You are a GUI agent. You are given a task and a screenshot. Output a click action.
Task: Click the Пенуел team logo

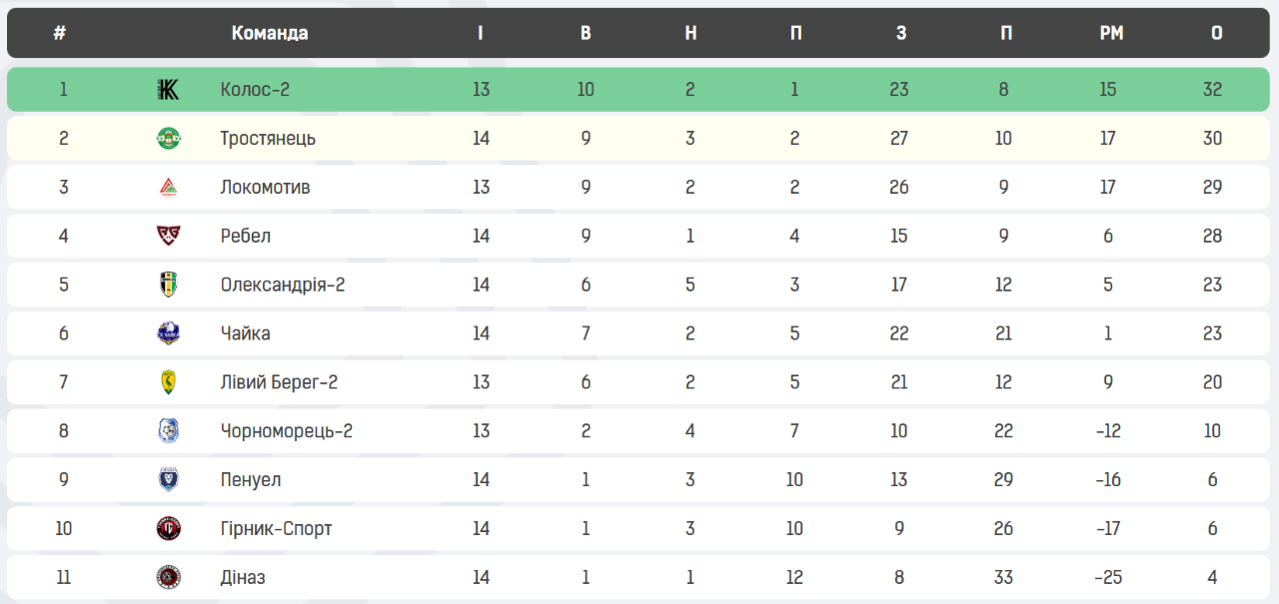[x=168, y=480]
